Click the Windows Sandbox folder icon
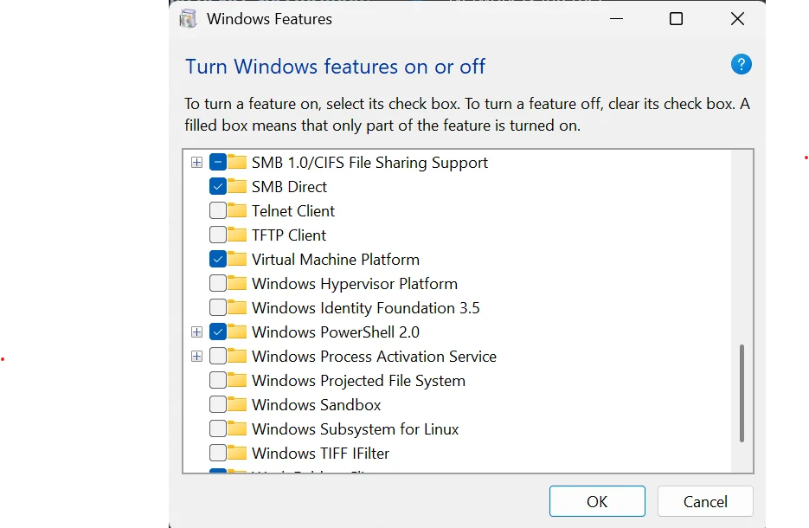809x528 pixels. [x=237, y=404]
